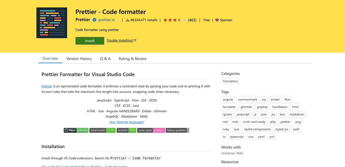Click the ember tag
The height and width of the screenshot is (167, 345).
click(x=275, y=99)
